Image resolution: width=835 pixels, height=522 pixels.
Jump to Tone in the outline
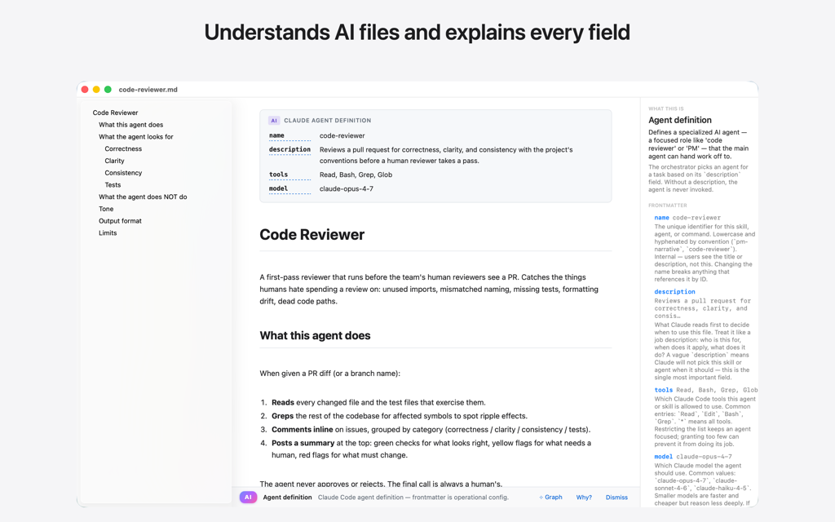(x=106, y=209)
